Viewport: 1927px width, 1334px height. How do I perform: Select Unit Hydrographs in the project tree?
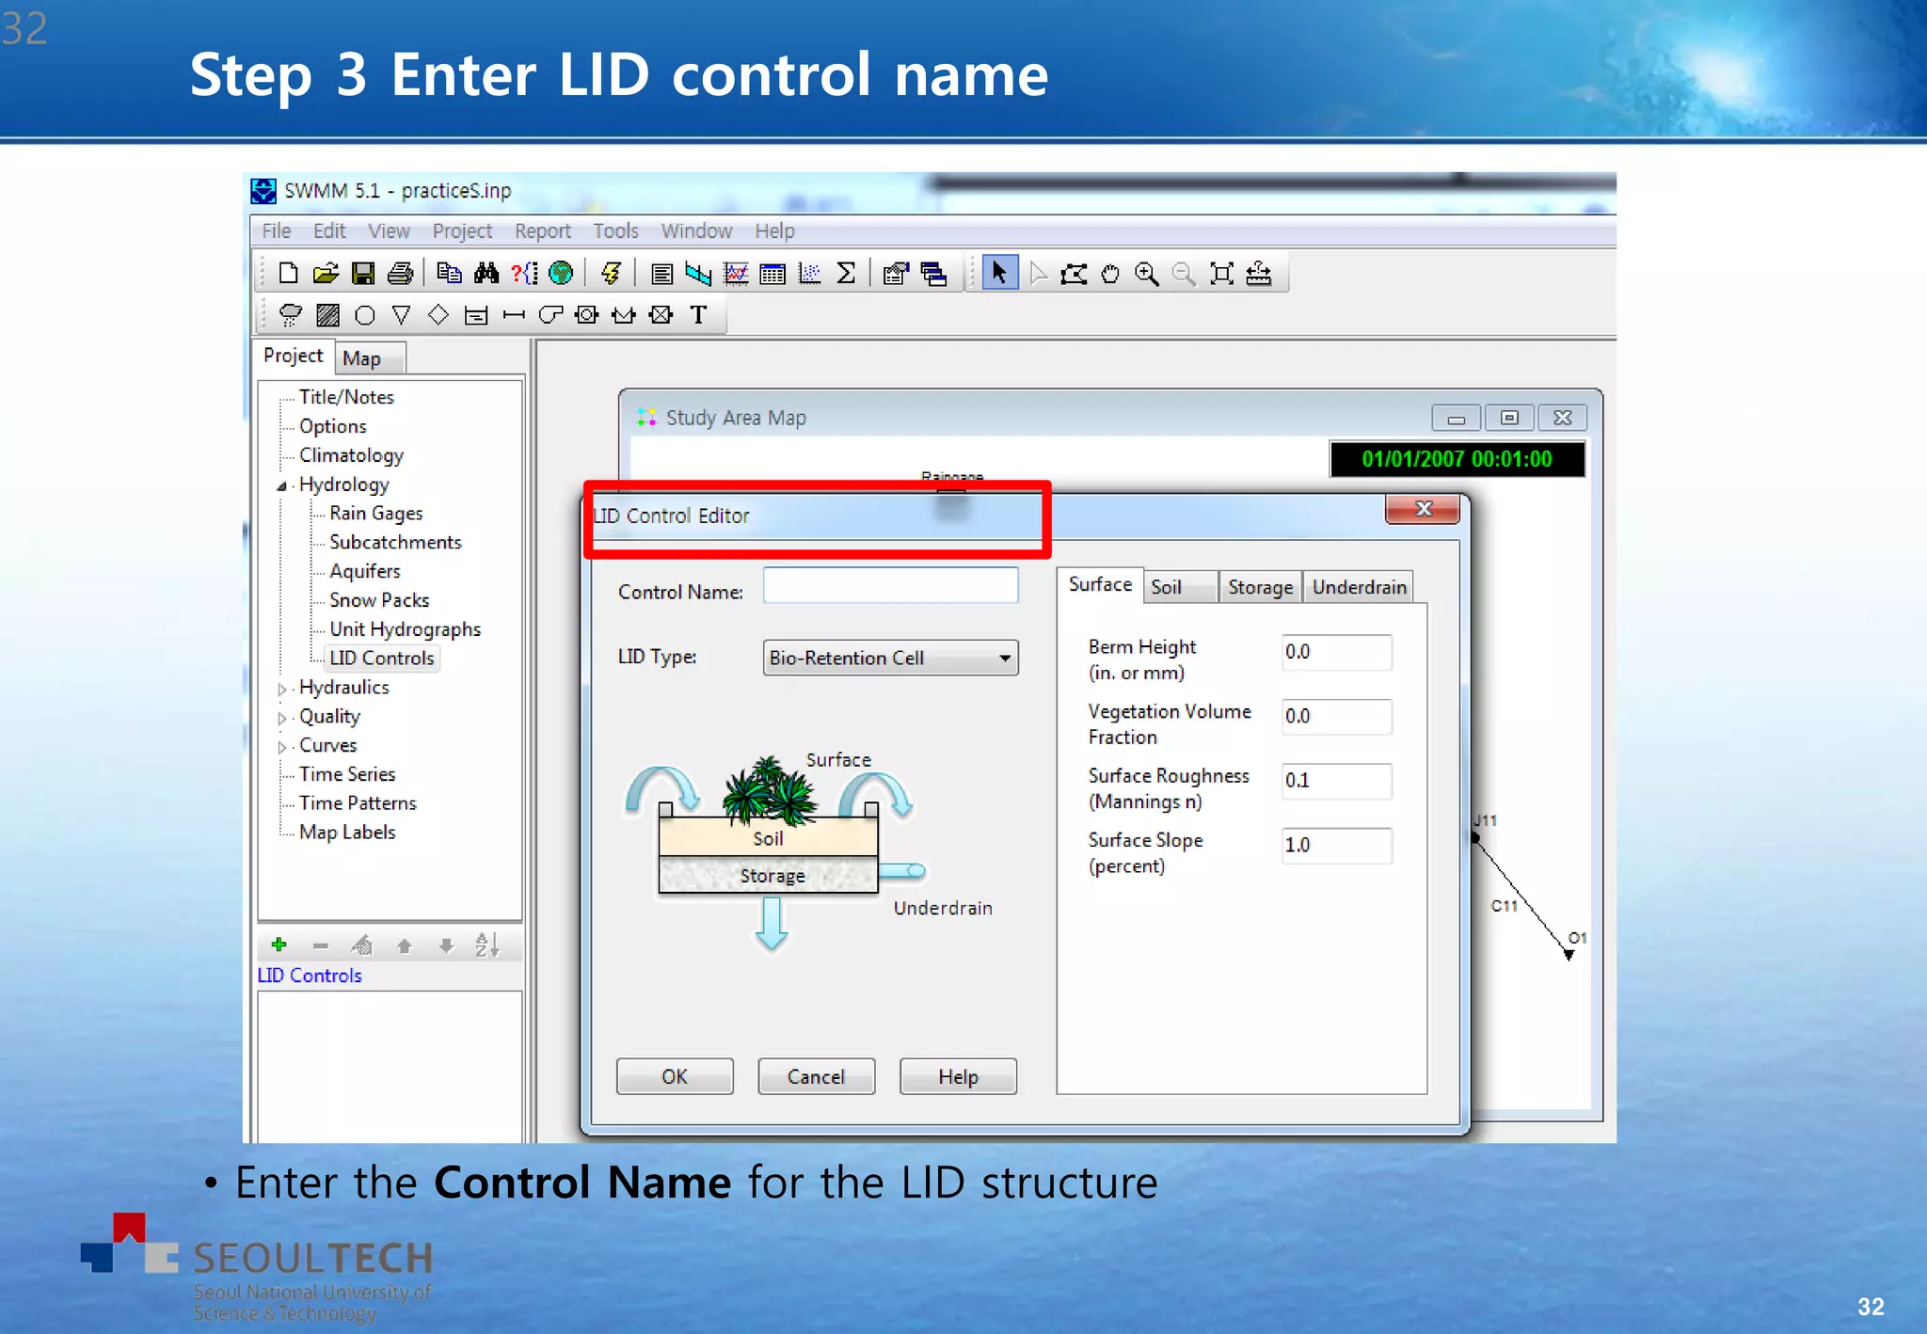[405, 629]
